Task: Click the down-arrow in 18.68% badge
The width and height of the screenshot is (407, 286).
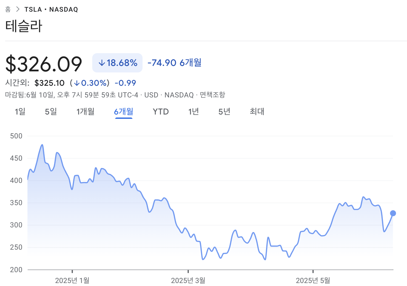Action: 102,63
